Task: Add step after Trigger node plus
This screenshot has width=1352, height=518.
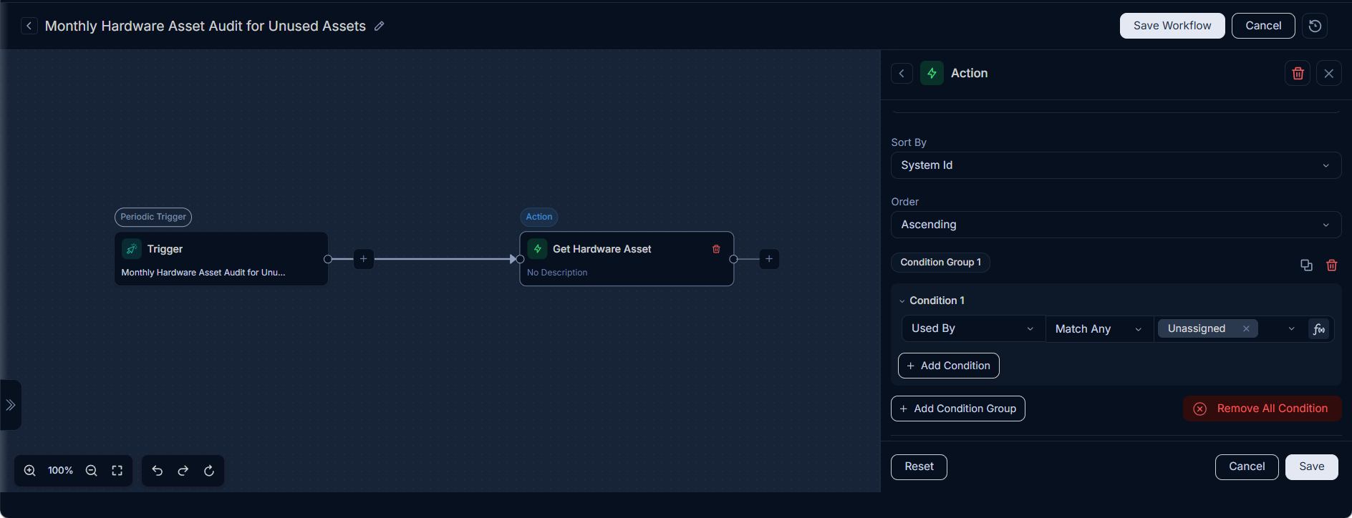Action: [364, 259]
